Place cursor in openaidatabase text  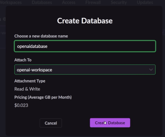click(x=32, y=46)
